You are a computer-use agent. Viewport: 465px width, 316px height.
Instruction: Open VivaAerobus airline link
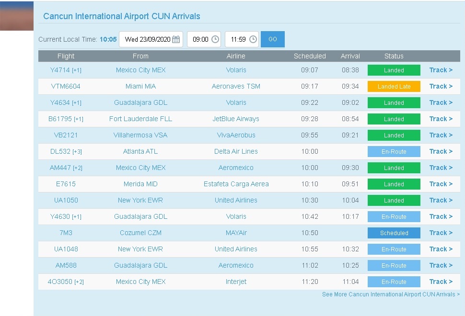click(x=236, y=135)
